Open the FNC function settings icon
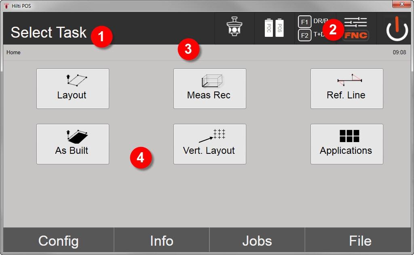Viewport: 414px width, 255px height. tap(356, 29)
